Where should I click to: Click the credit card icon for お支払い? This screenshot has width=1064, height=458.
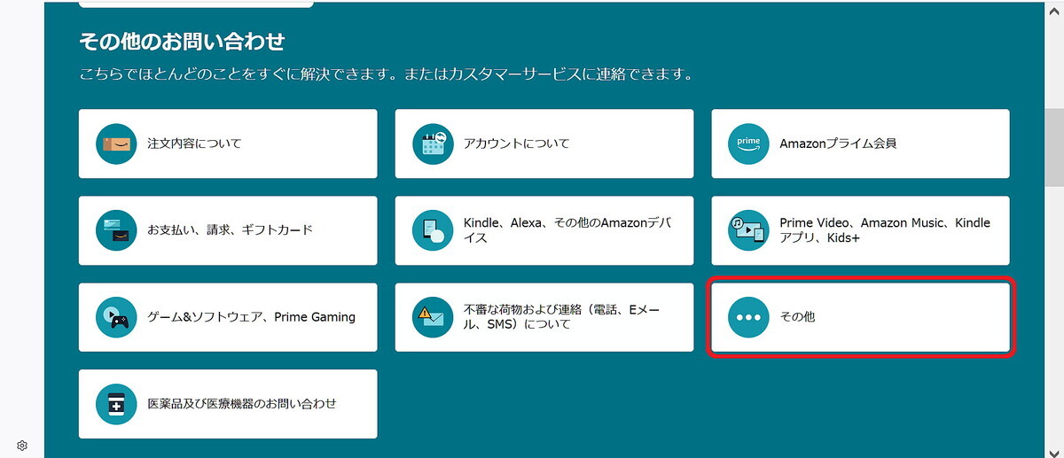(x=116, y=230)
